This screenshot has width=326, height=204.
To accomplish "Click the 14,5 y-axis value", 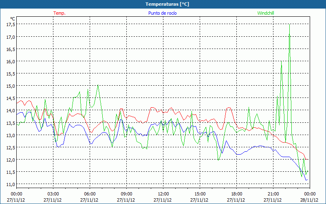I will point(11,98).
